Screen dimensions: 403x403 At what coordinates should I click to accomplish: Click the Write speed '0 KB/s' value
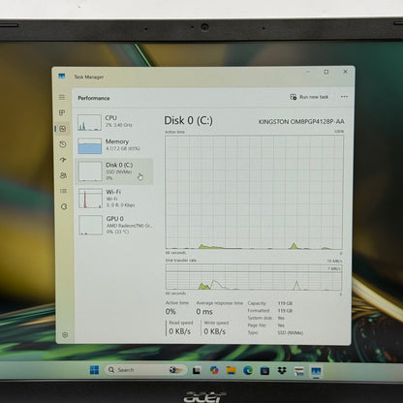point(215,331)
